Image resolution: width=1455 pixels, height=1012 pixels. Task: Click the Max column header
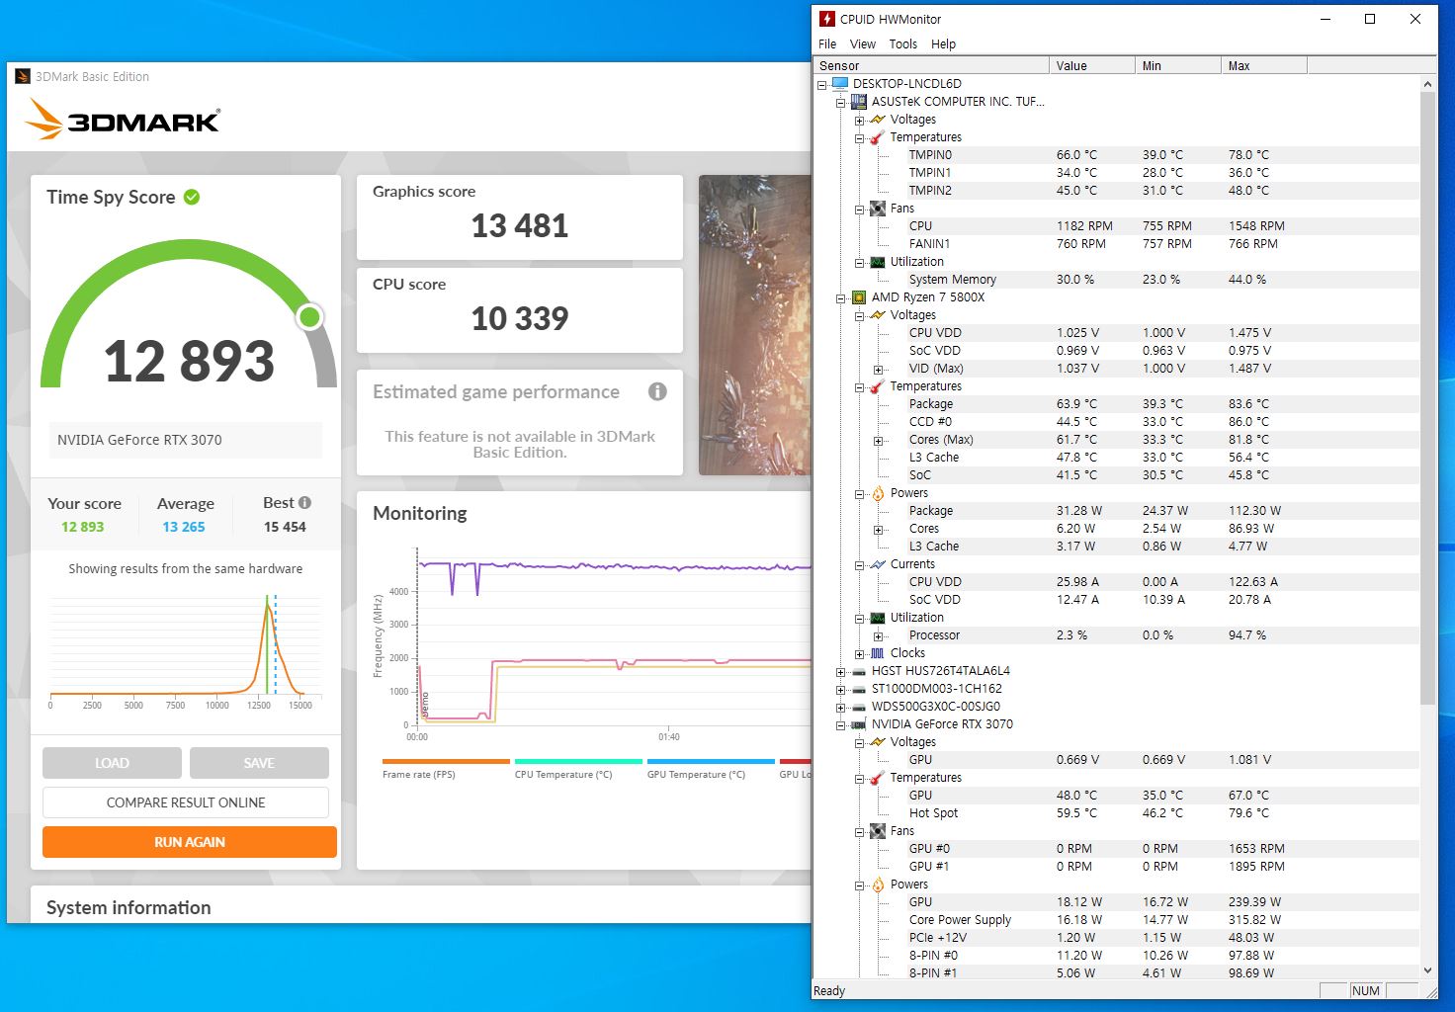click(1264, 65)
